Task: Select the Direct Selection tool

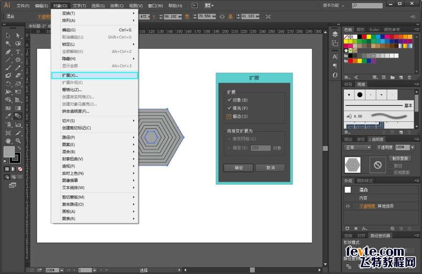Action: (18, 35)
